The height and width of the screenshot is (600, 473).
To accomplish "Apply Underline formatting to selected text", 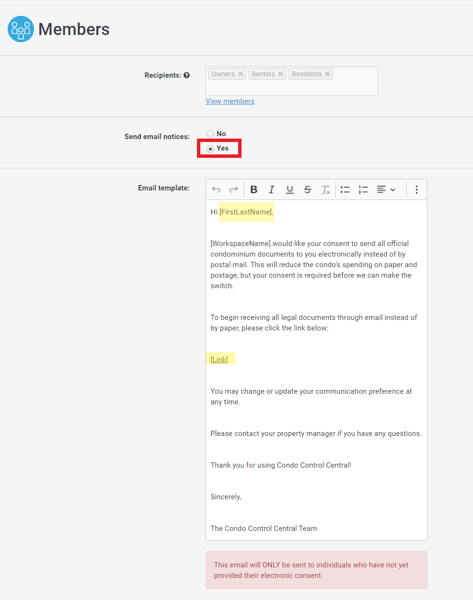I will [289, 189].
